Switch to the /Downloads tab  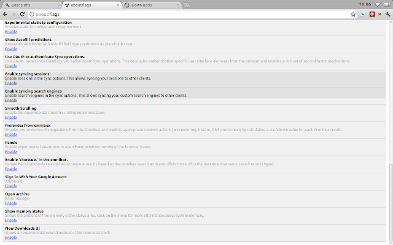pos(152,5)
